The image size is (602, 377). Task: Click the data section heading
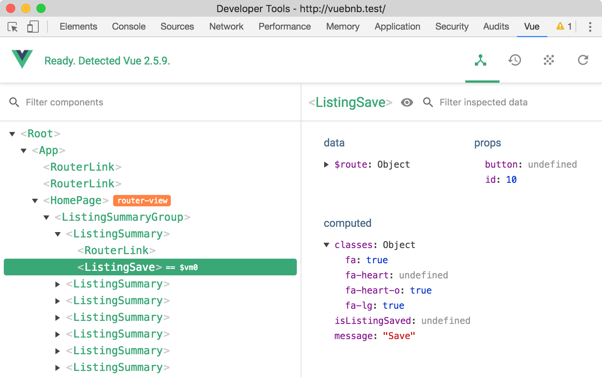pos(334,143)
